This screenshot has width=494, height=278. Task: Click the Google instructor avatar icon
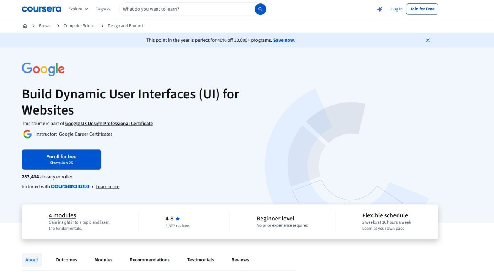click(27, 134)
